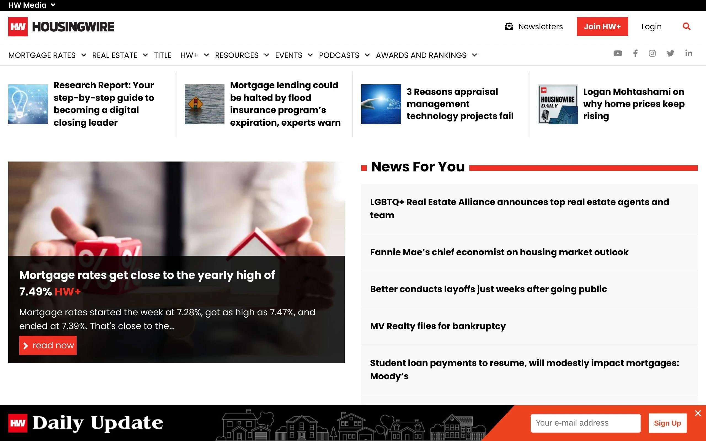
Task: Open HousingWire's YouTube channel icon
Action: [617, 53]
